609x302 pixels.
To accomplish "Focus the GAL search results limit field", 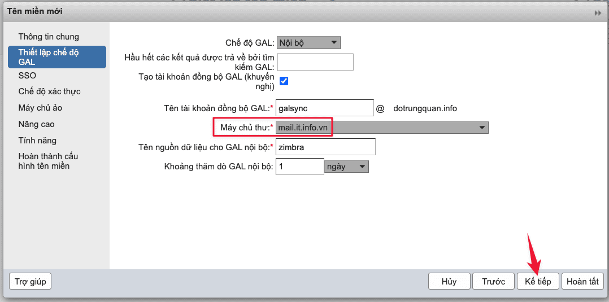I will [315, 62].
